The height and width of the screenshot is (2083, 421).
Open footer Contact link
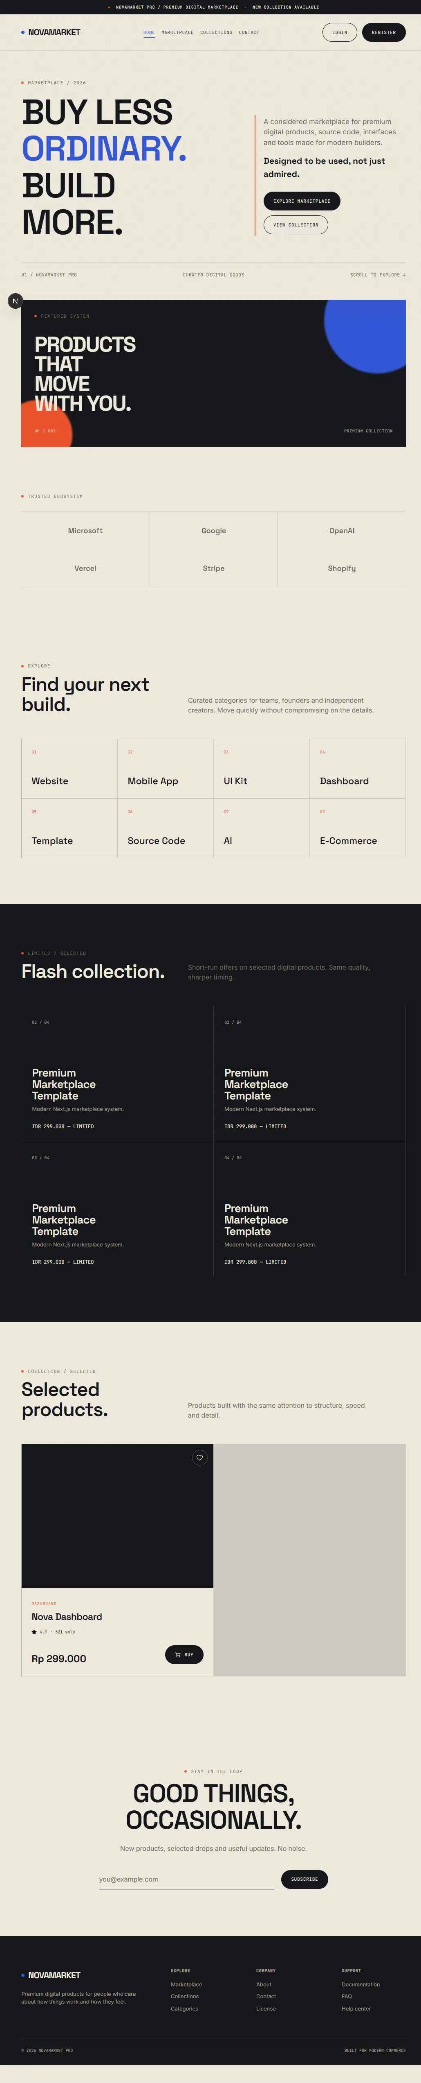click(266, 1997)
